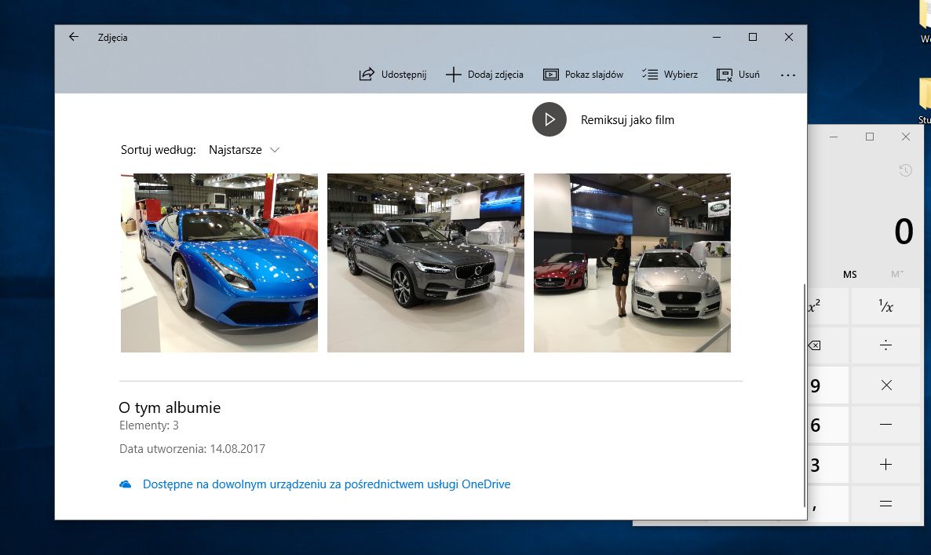The image size is (931, 555).
Task: Click Dodaj zdjęcia to add photos
Action: (x=484, y=75)
